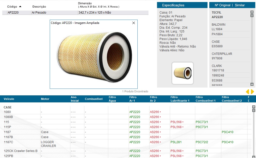256x158 pixels.
Task: Open AS266 link in the 1187B row
Action: click(x=155, y=137)
